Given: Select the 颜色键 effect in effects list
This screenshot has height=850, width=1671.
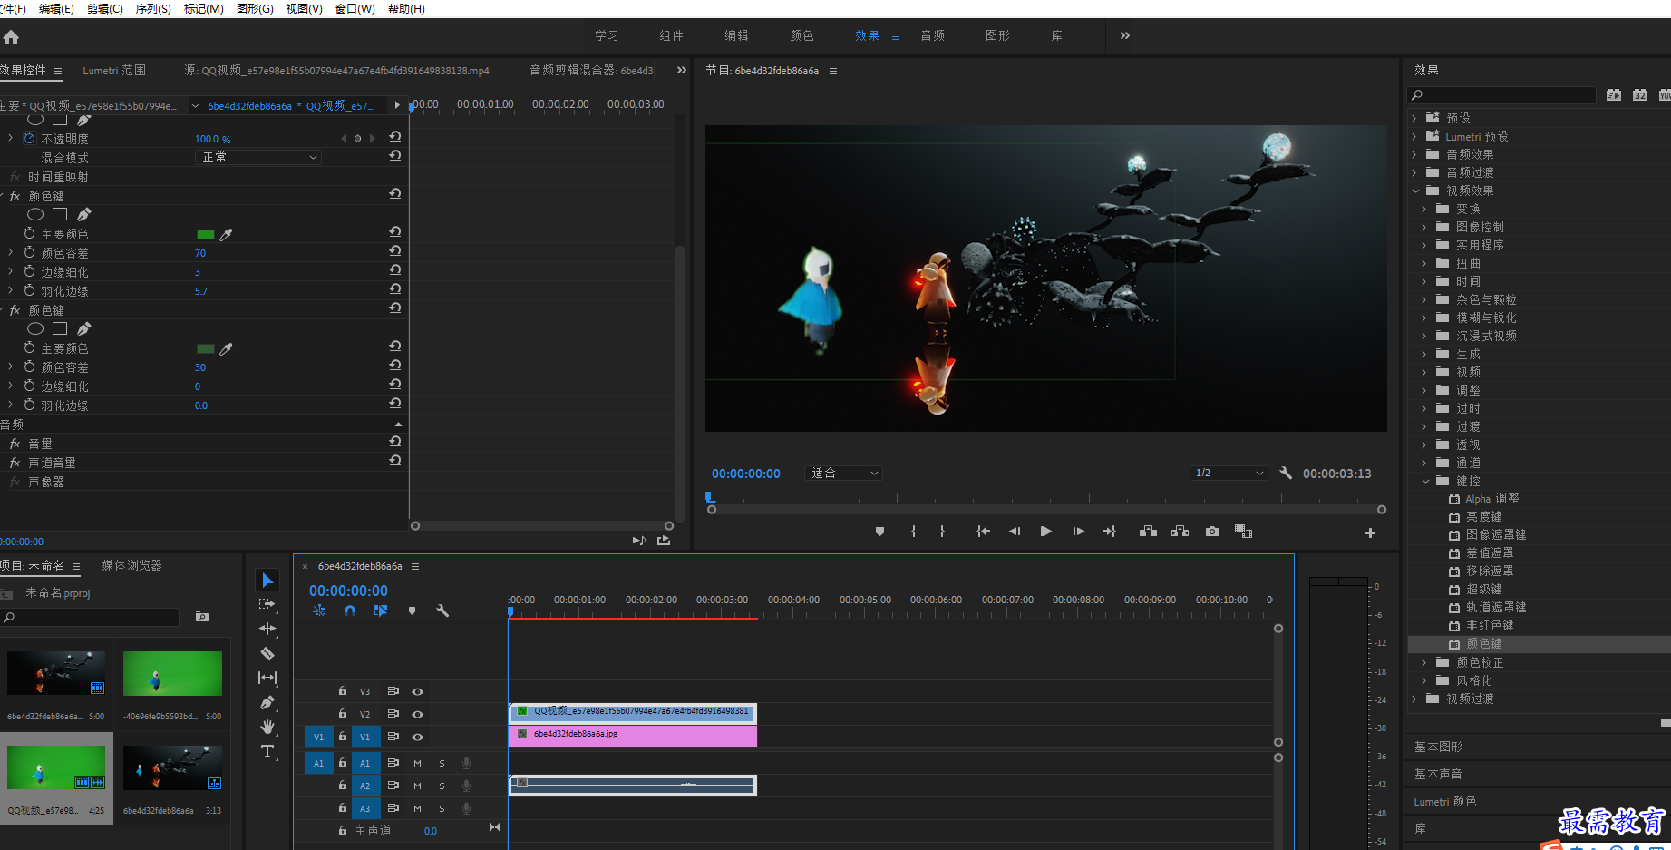Looking at the screenshot, I should pos(1483,643).
